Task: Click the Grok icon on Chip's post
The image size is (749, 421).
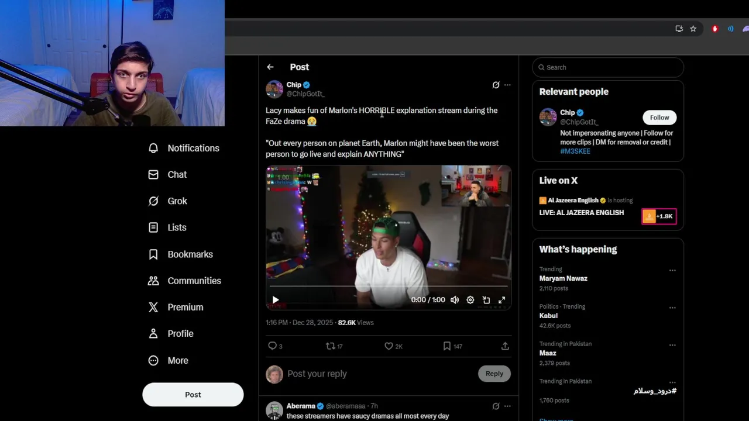Action: click(496, 85)
